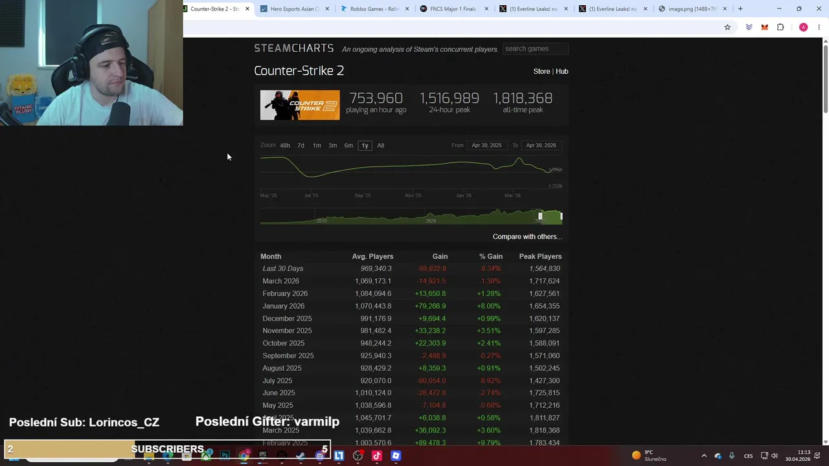Set chart zoom to 48h
The height and width of the screenshot is (466, 829).
(x=285, y=146)
